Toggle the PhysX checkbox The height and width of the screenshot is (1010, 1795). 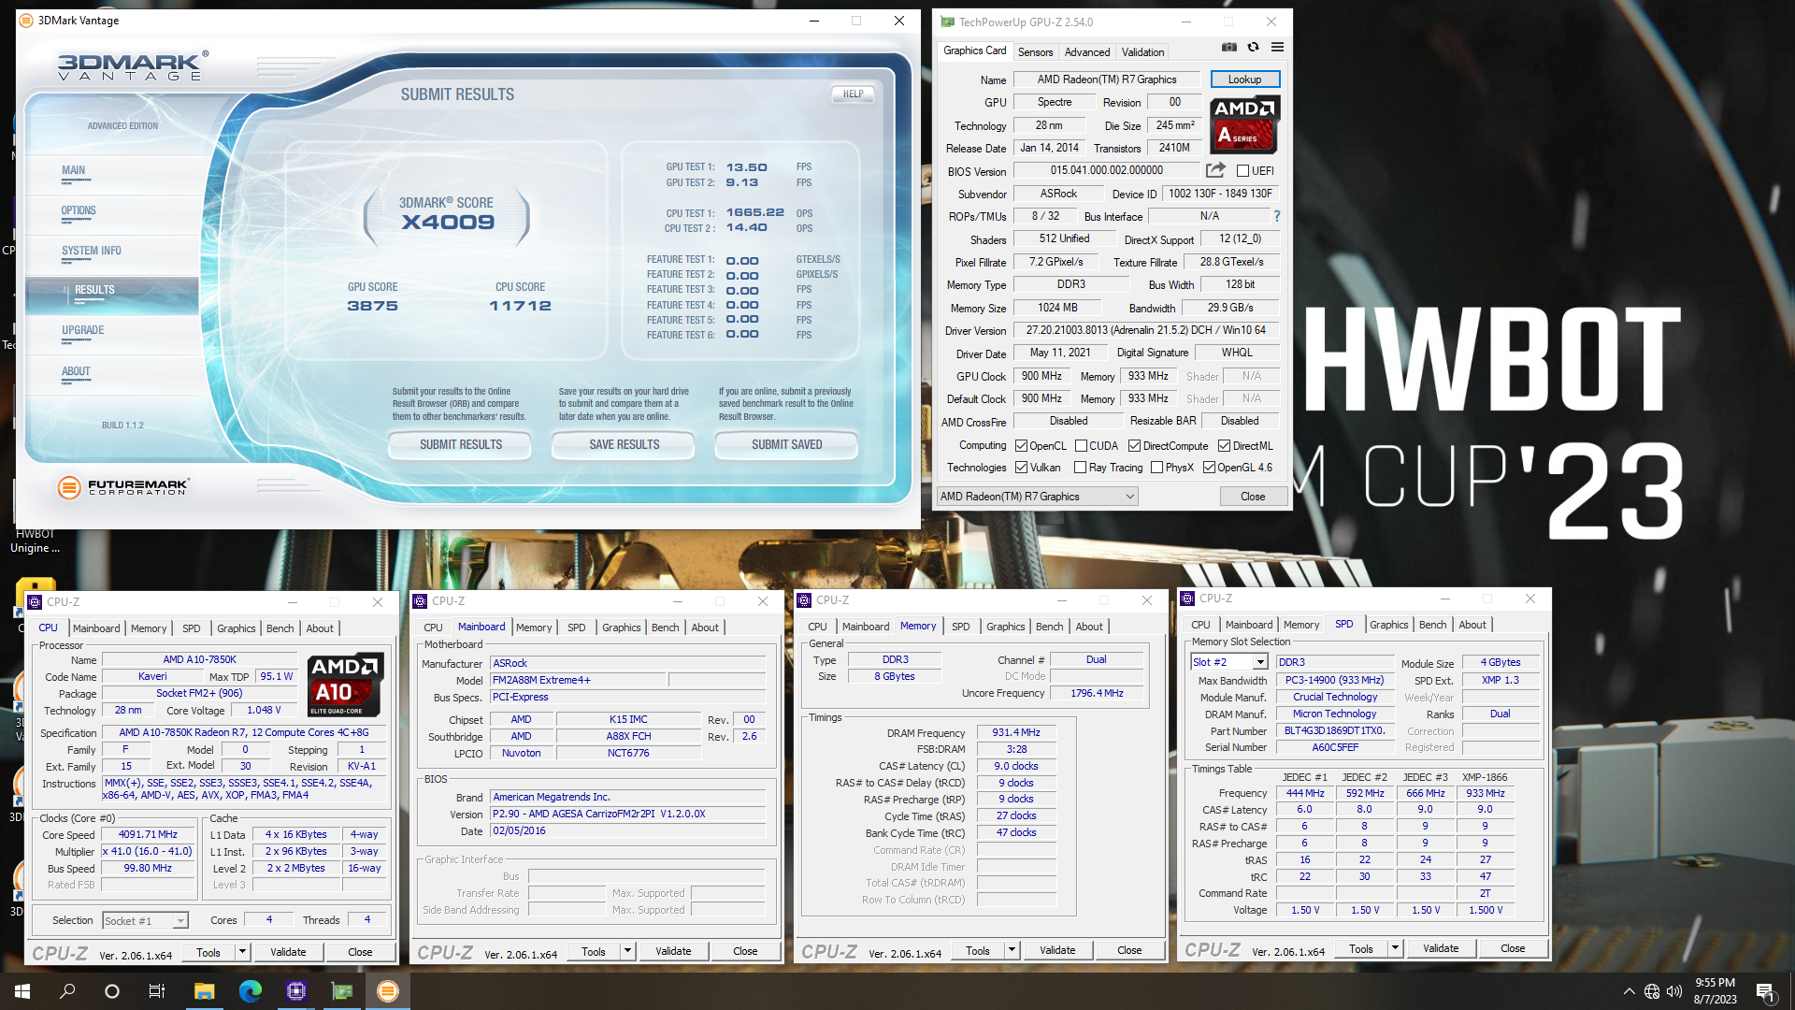1156,468
